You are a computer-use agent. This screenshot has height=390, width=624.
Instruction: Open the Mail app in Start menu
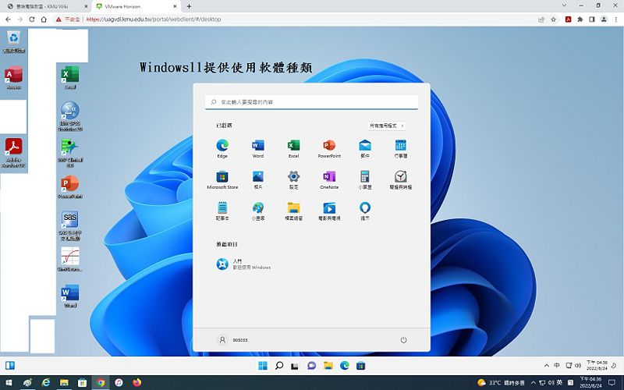(365, 149)
